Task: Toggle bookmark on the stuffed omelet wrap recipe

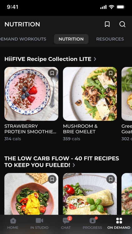Action: tap(111, 179)
